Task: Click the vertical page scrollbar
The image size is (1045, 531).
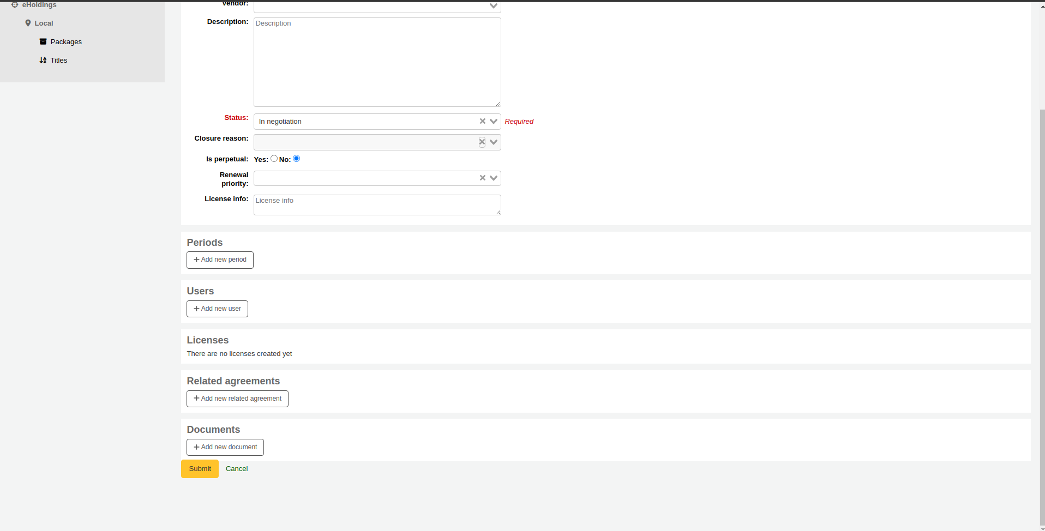Action: coord(1042,316)
